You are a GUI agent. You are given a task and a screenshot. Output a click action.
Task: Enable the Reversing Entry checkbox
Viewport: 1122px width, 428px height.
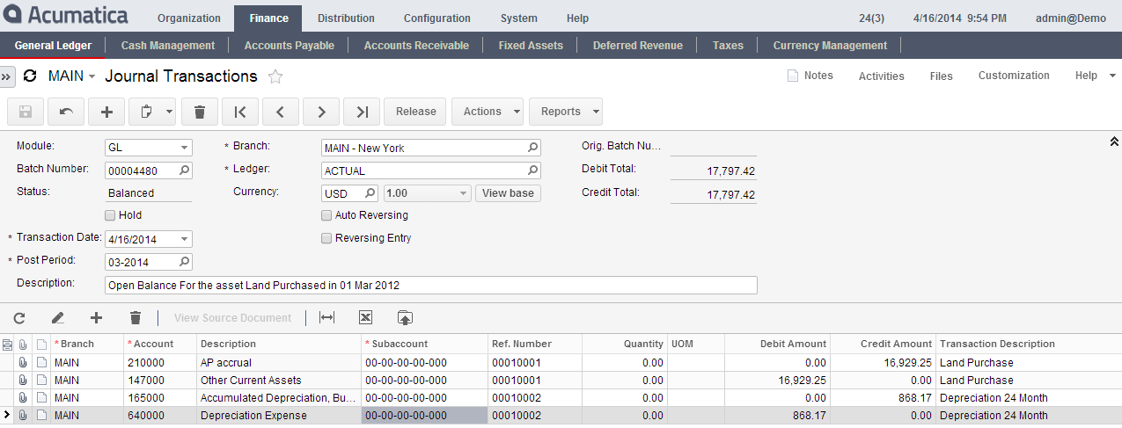326,238
